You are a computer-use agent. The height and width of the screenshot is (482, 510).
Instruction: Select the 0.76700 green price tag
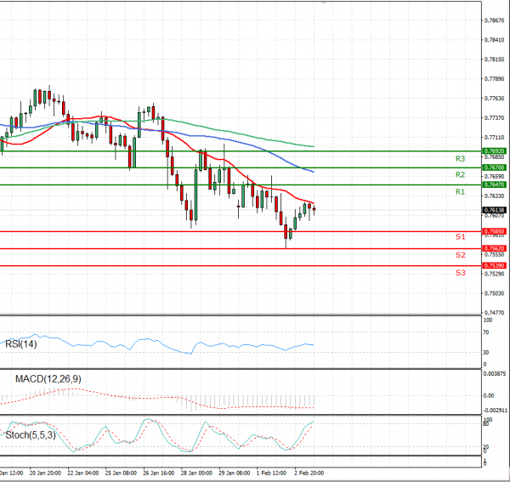coord(494,167)
